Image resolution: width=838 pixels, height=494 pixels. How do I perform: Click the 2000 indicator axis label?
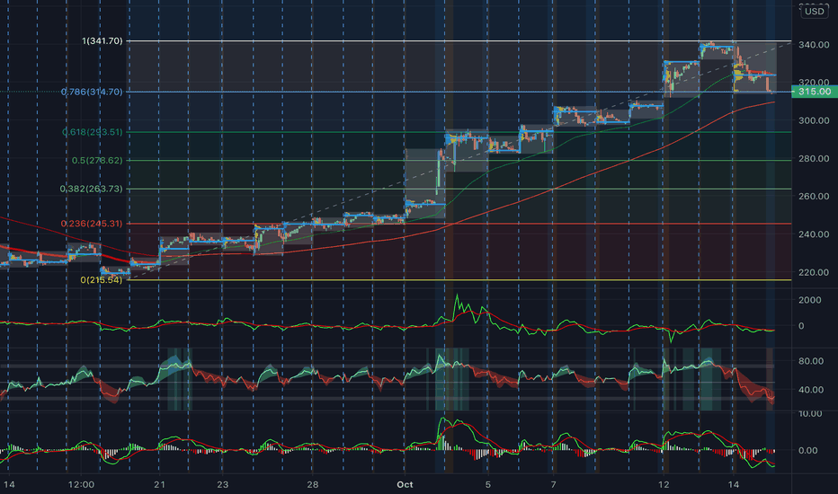(809, 300)
